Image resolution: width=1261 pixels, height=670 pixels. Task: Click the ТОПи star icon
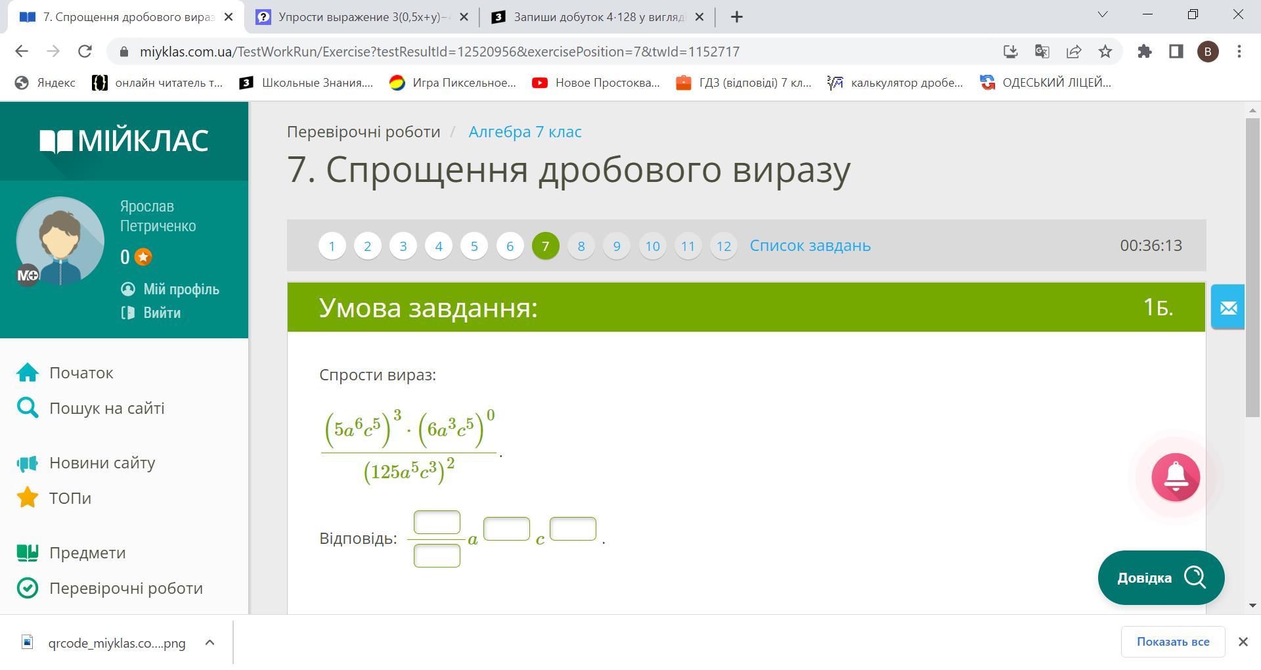pos(28,498)
